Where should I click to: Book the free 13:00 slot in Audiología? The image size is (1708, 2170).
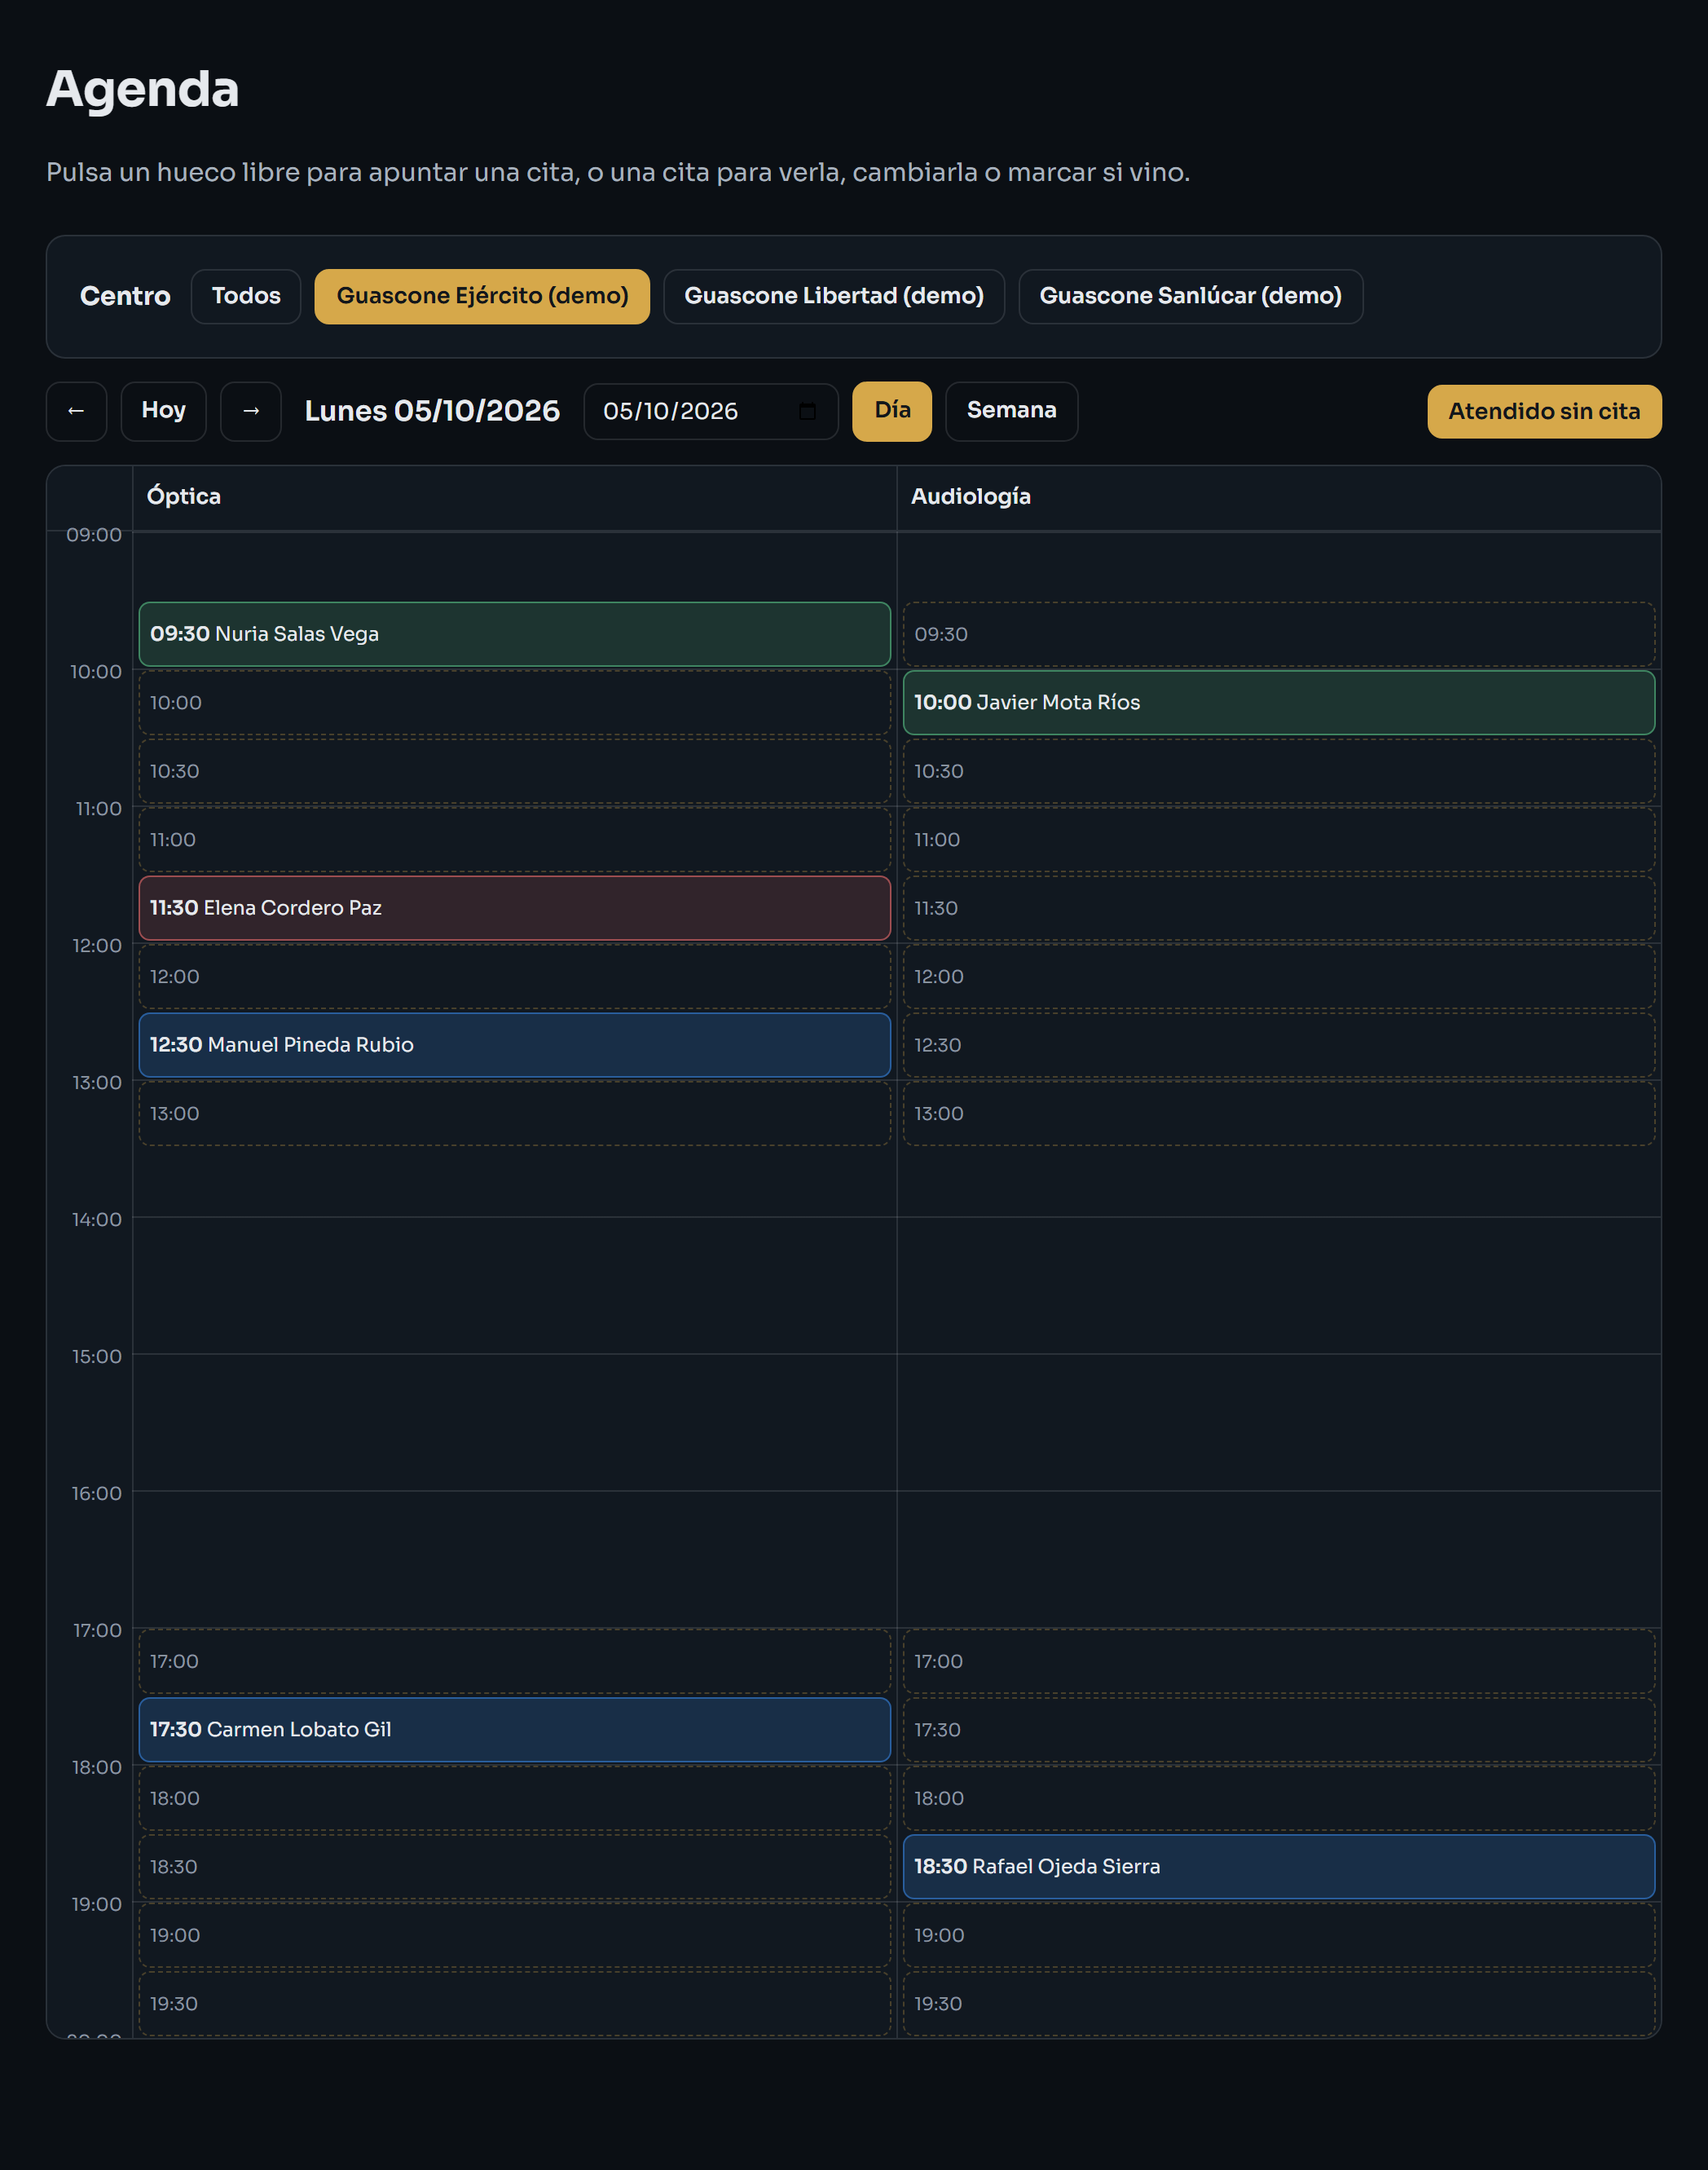click(1279, 1114)
